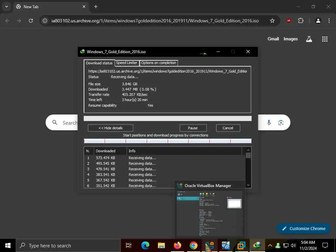Open the volume speaker tray icon
The width and height of the screenshot is (336, 252).
(293, 245)
